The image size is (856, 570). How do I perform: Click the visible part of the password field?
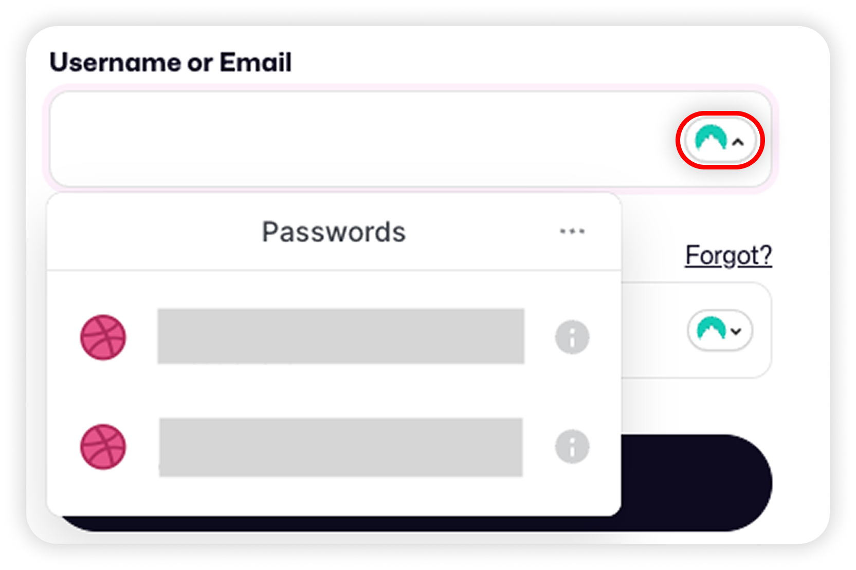pos(653,331)
